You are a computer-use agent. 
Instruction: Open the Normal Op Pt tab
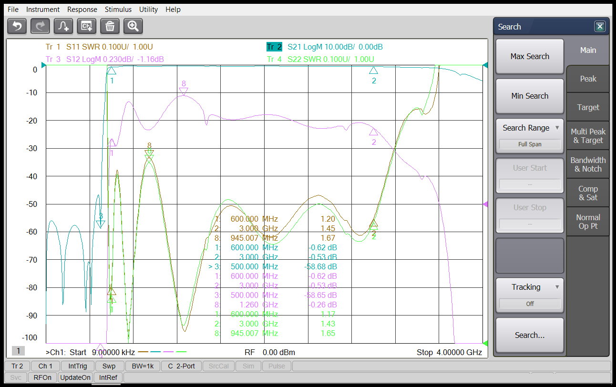pos(588,222)
